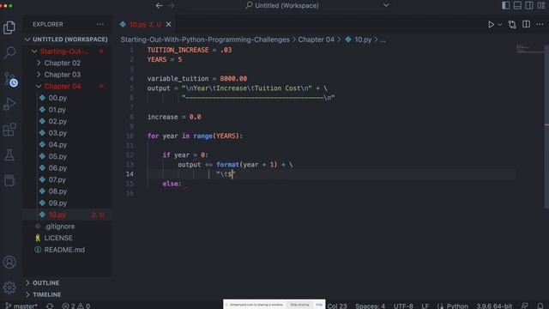Open notifications bell in status bar
This screenshot has height=309, width=549.
pos(540,306)
